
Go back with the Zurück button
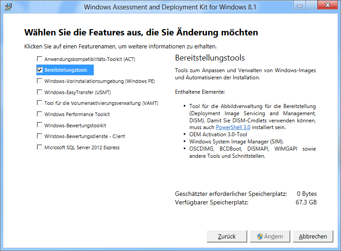(227, 237)
